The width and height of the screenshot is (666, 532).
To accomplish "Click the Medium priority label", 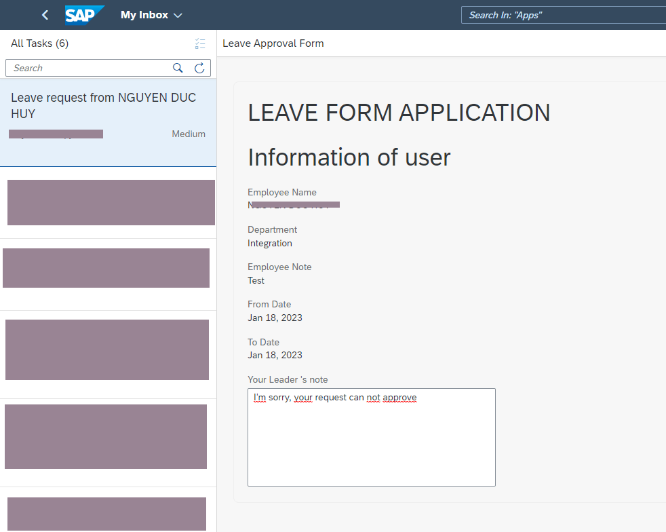I will click(189, 134).
